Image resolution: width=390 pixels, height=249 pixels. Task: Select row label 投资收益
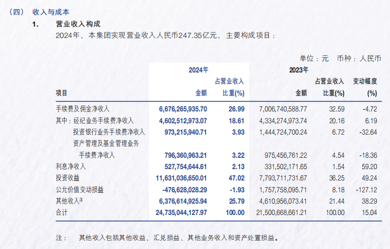pyautogui.click(x=68, y=178)
